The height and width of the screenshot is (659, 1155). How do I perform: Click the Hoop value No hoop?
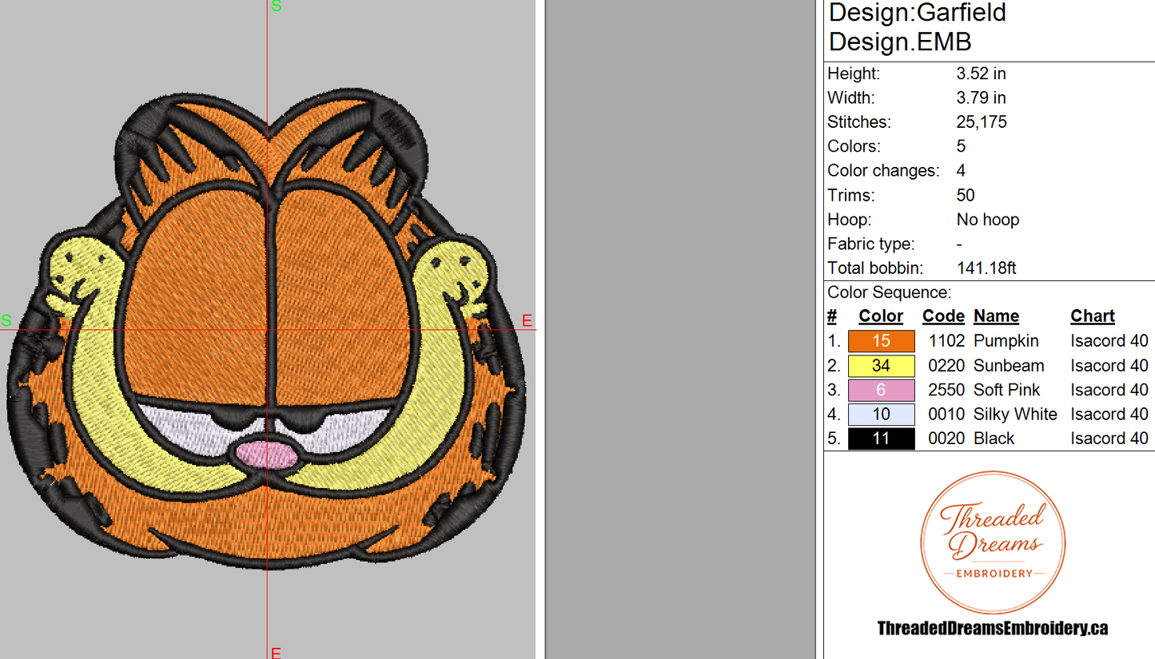[x=988, y=220]
